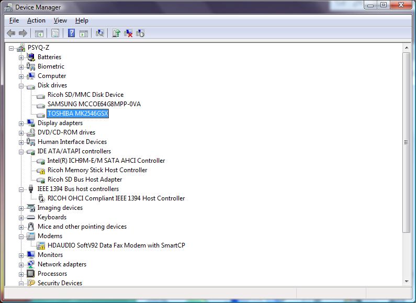
Task: Collapse the IDE ATA/ATAPI controllers node
Action: point(21,152)
